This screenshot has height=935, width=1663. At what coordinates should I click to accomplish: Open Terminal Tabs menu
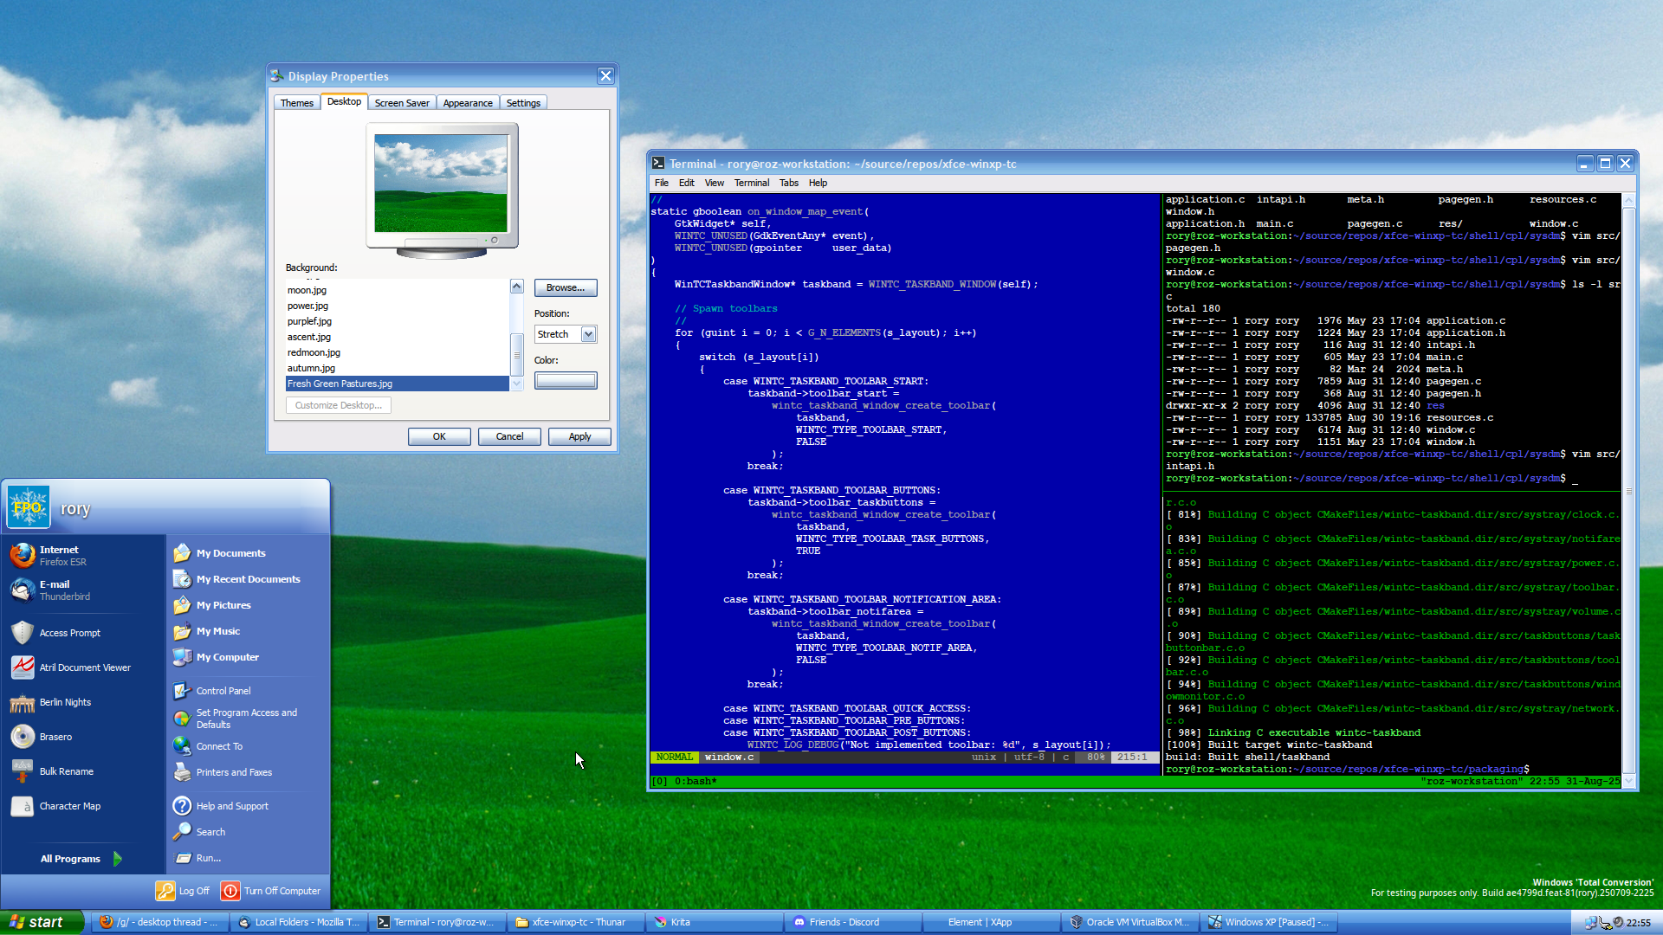[789, 183]
